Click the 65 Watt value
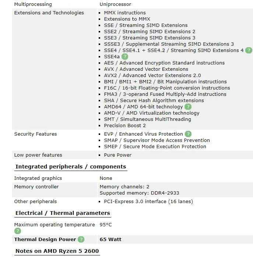The height and width of the screenshot is (258, 253). [x=110, y=240]
